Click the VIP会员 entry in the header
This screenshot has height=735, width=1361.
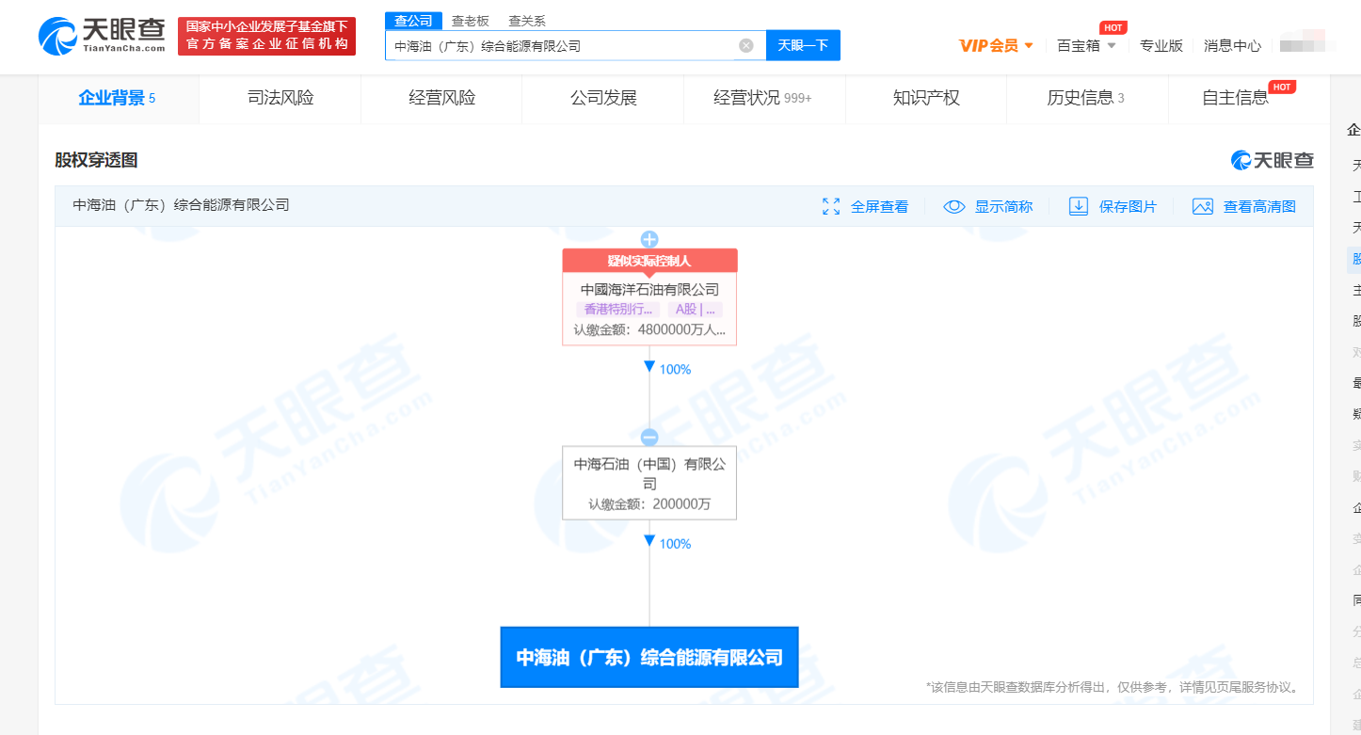coord(988,44)
